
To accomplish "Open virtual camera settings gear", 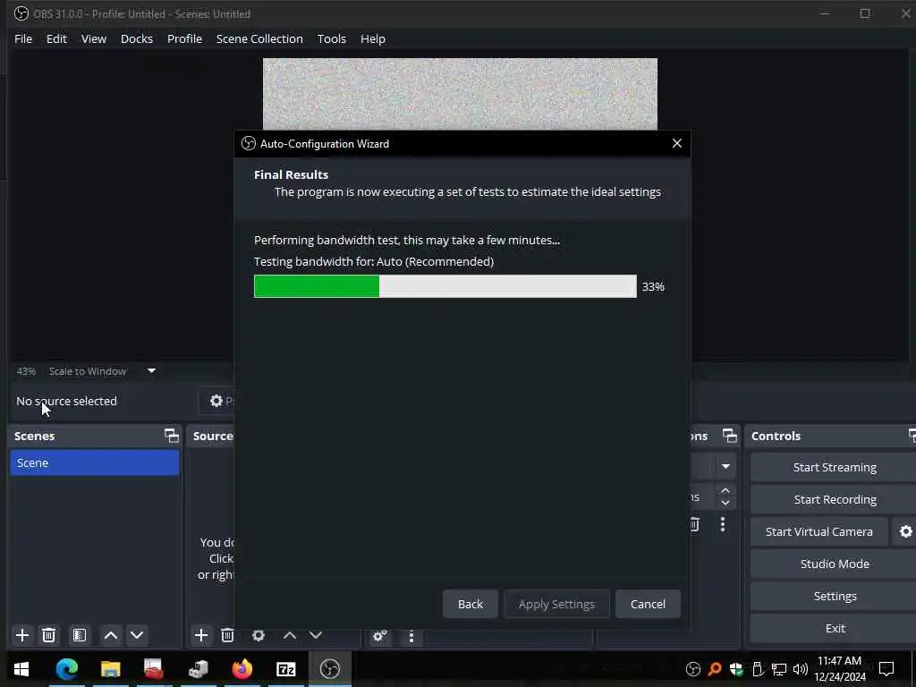I will point(905,531).
